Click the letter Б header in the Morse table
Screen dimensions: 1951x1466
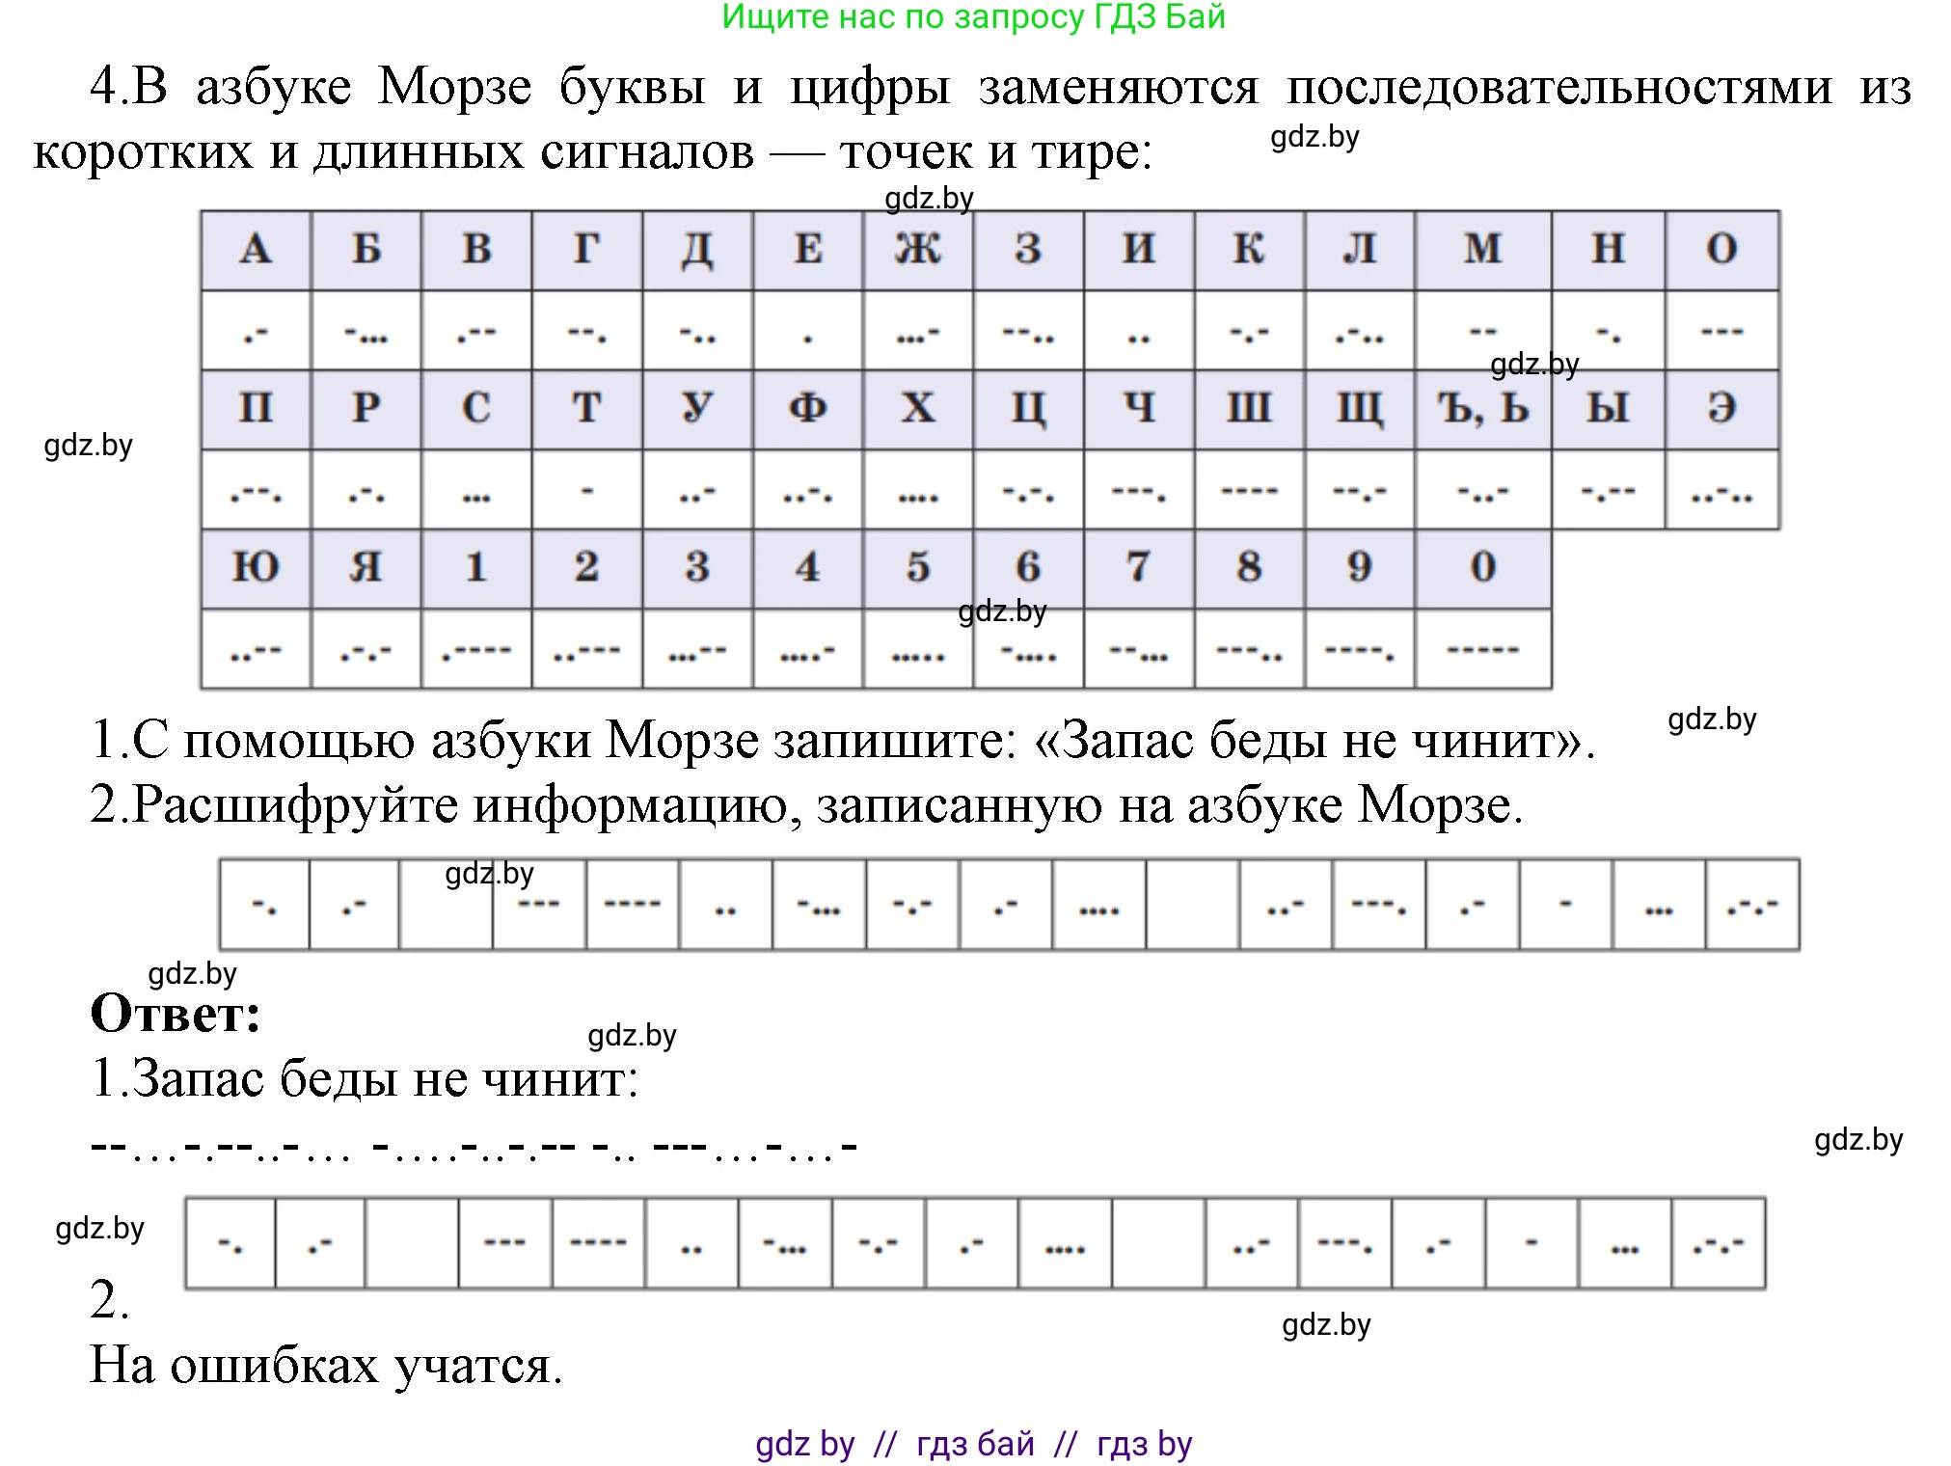367,249
